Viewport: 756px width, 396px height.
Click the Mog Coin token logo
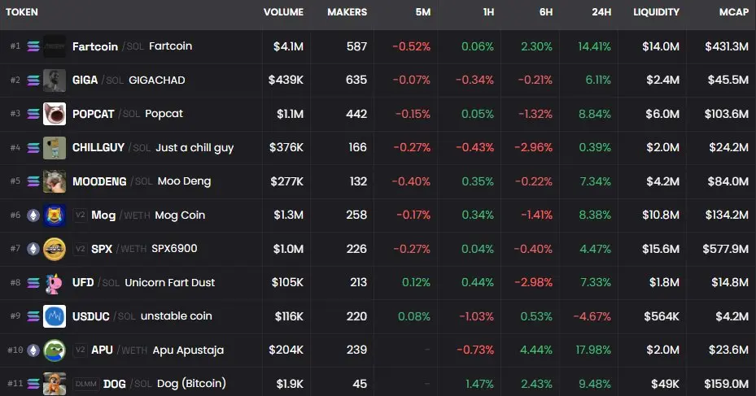[55, 215]
